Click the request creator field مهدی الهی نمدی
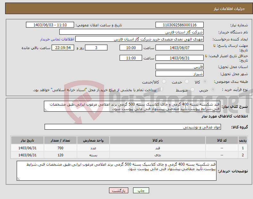Screen dimensions: 253x199 139,39
